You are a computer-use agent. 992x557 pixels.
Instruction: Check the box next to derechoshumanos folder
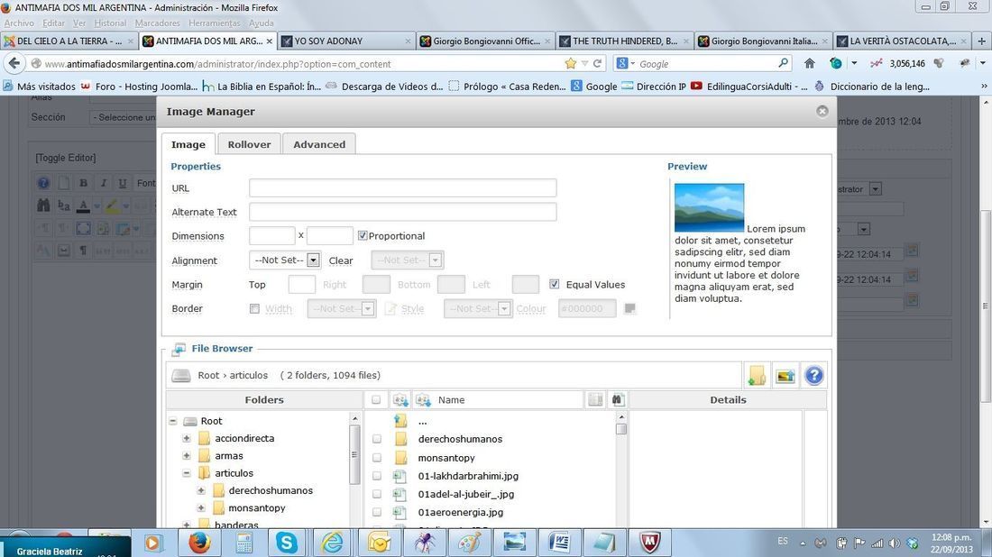(376, 439)
